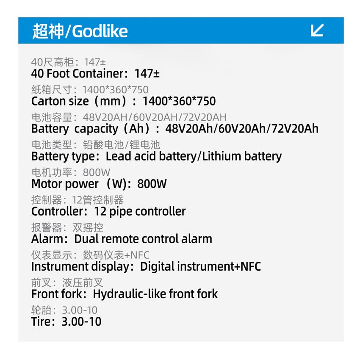Select the Motor power (W): 800W line
This screenshot has width=360, height=360.
(x=99, y=184)
